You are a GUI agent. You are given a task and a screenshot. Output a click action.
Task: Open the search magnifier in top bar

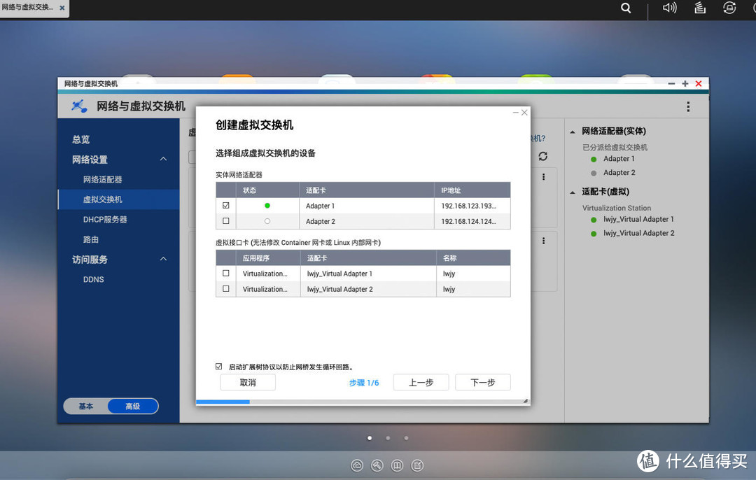(626, 8)
